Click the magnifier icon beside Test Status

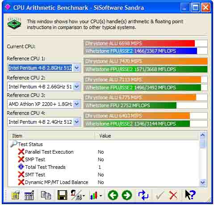point(14,144)
